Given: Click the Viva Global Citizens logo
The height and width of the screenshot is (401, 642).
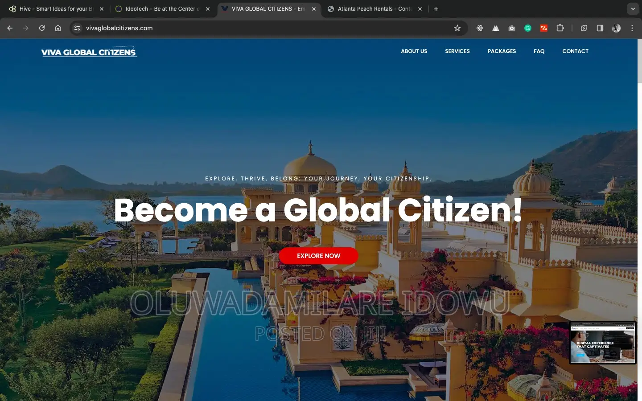Looking at the screenshot, I should coord(89,52).
